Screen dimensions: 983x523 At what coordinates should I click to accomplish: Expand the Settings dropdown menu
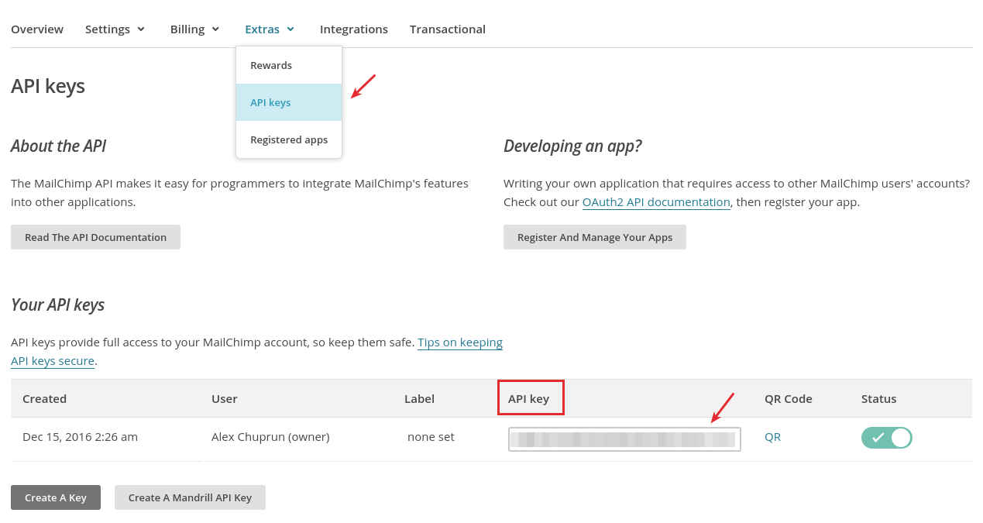(x=115, y=29)
